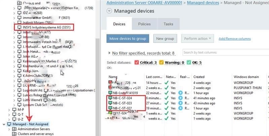Click the M-P group icon
The image size is (269, 136).
pos(14,109)
